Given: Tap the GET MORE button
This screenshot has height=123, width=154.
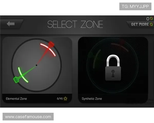Looking at the screenshot, I should pyautogui.click(x=141, y=24).
